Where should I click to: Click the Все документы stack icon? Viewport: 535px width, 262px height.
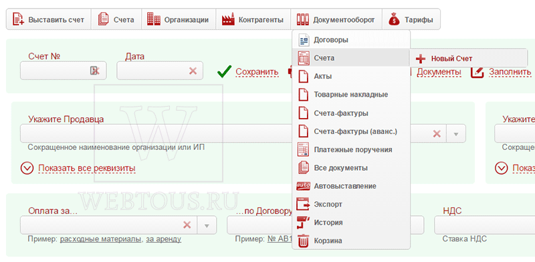[x=304, y=168]
